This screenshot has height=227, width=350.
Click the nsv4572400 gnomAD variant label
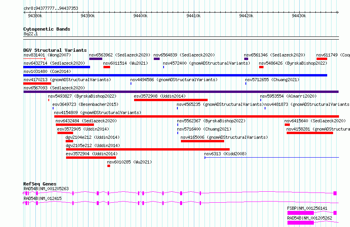(206, 63)
